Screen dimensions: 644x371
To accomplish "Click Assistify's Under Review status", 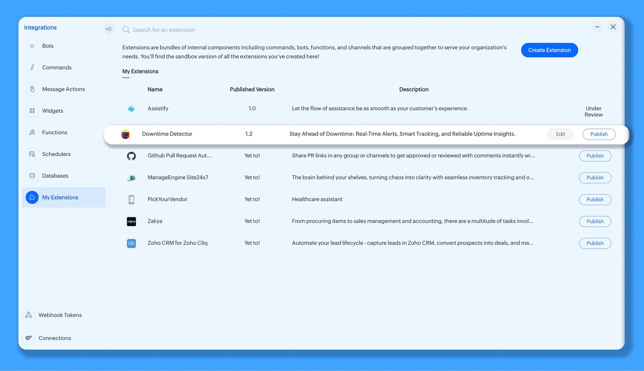I will click(593, 112).
